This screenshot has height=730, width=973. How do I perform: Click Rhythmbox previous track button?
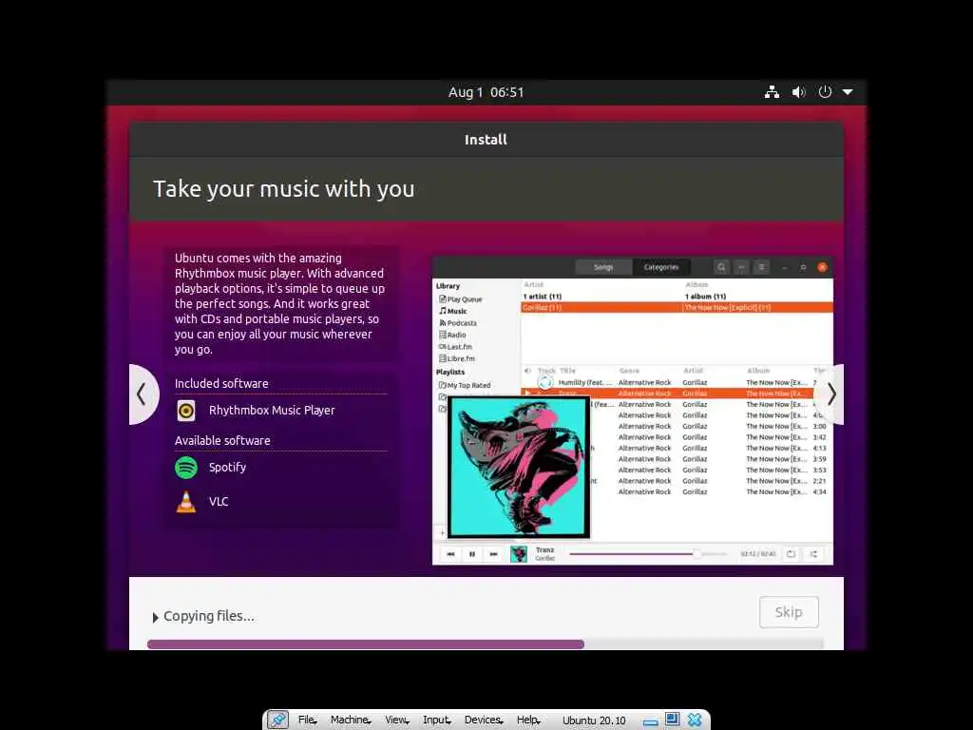[451, 554]
